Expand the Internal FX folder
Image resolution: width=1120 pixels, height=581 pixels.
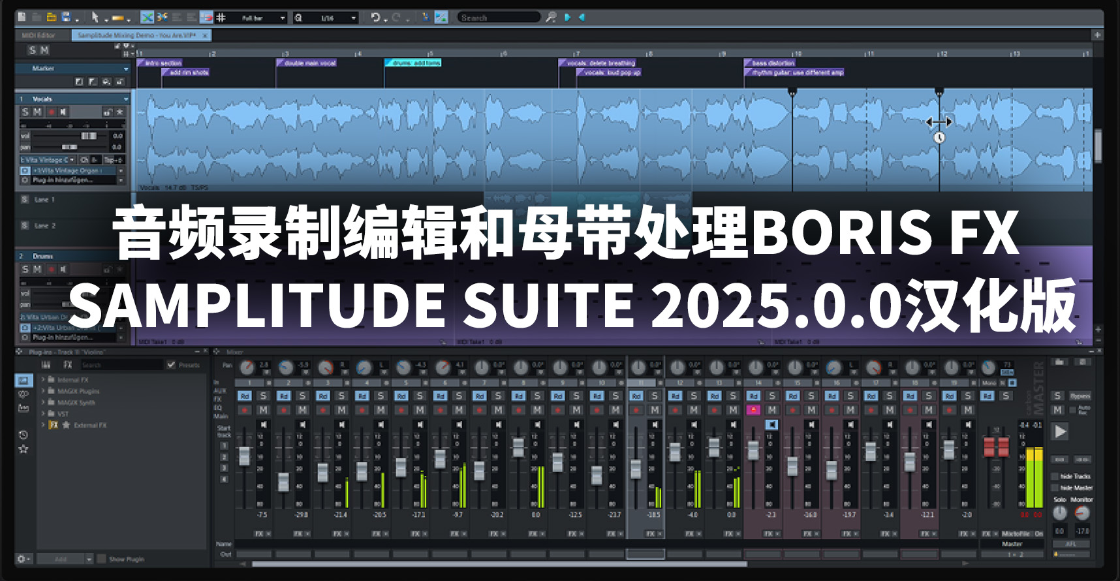click(44, 379)
